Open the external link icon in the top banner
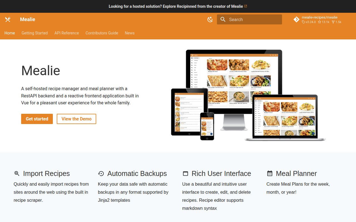The height and width of the screenshot is (222, 356). click(246, 6)
